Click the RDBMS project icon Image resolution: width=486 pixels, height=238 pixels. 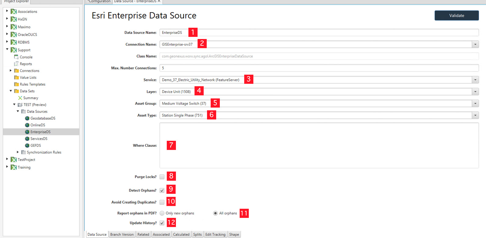tap(14, 42)
